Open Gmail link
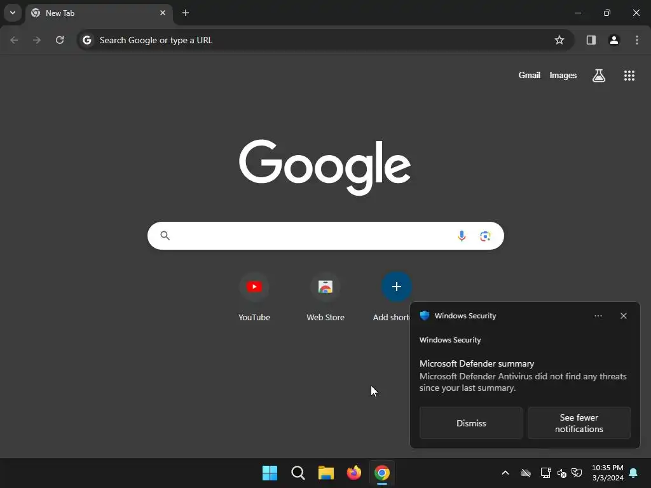The height and width of the screenshot is (488, 651). point(530,75)
